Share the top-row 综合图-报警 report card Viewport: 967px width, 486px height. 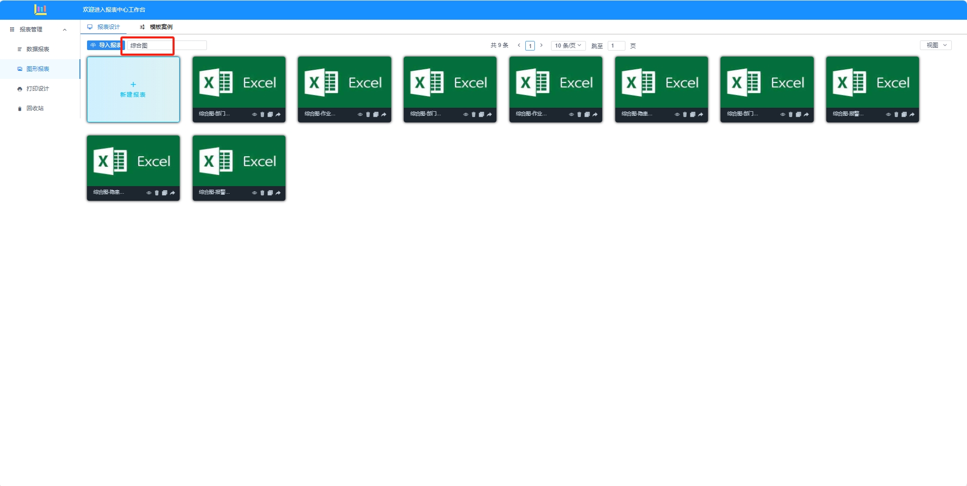[x=912, y=114]
